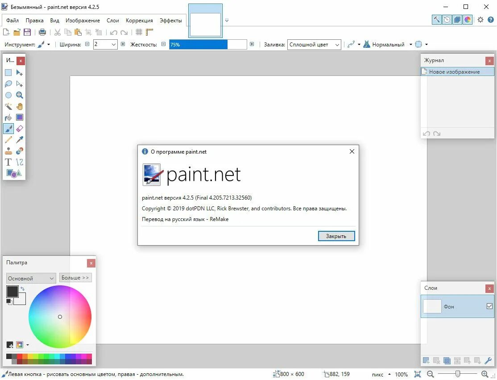Viewport: 497px width, 380px height.
Task: Click the Open file folder icon
Action: click(17, 32)
